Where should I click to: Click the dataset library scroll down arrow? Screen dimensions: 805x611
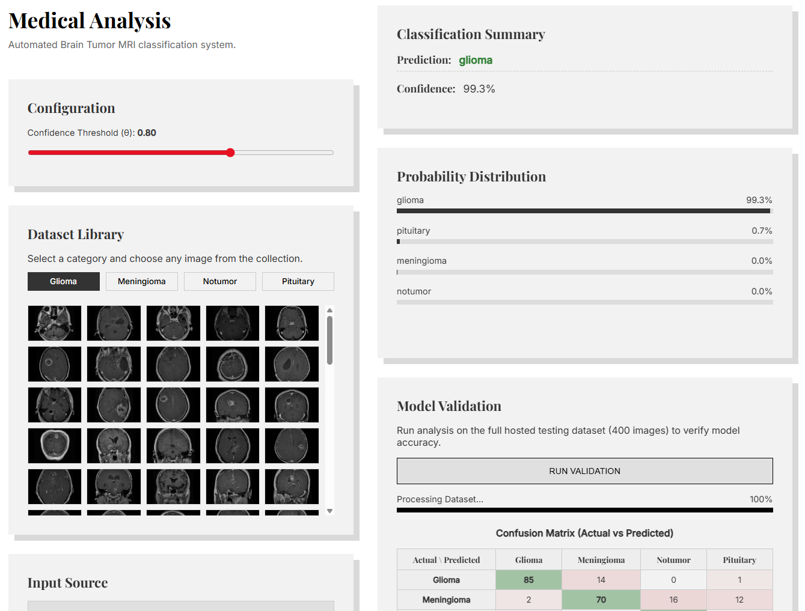(x=329, y=511)
